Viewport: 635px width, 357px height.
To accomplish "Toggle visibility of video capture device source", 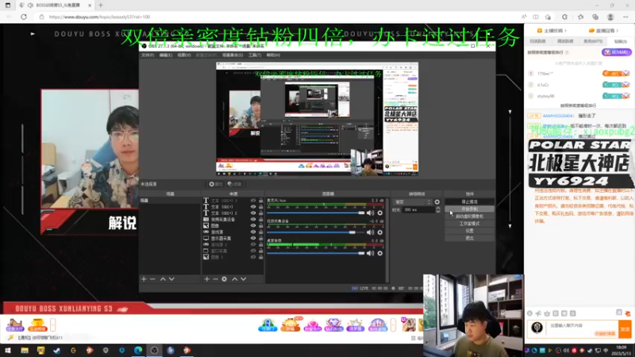I will click(253, 220).
